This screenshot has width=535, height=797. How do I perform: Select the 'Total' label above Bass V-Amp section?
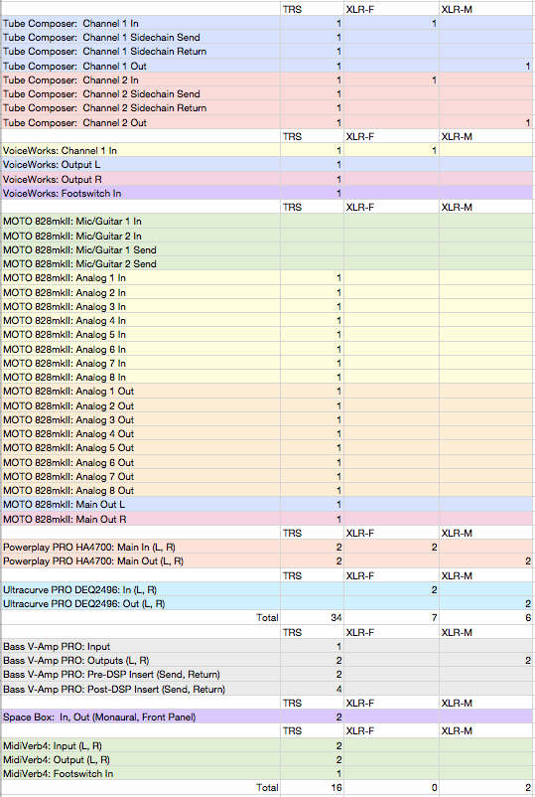tap(267, 618)
